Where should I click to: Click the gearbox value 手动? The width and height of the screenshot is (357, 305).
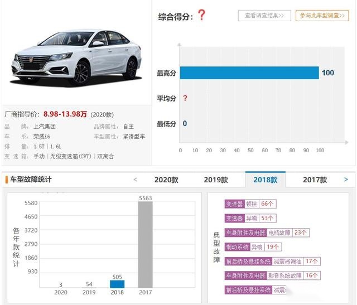pyautogui.click(x=39, y=157)
